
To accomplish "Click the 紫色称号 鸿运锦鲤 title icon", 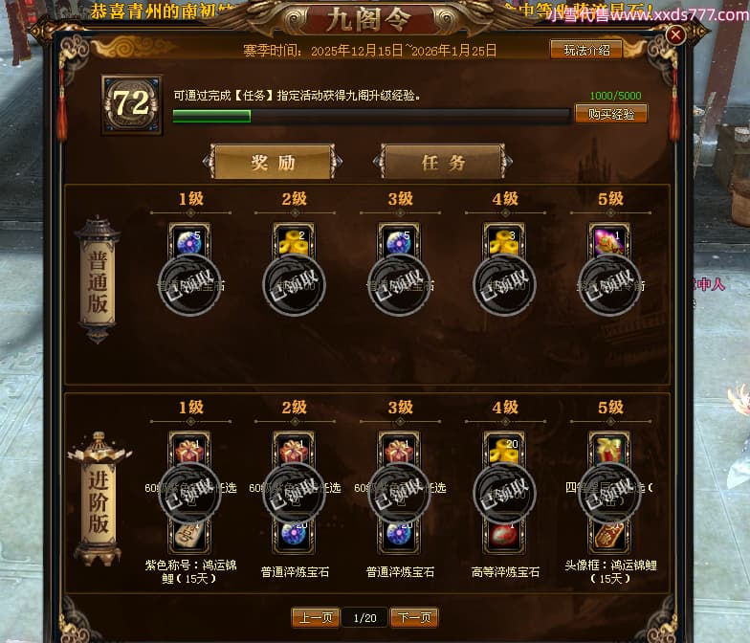I will coord(189,536).
